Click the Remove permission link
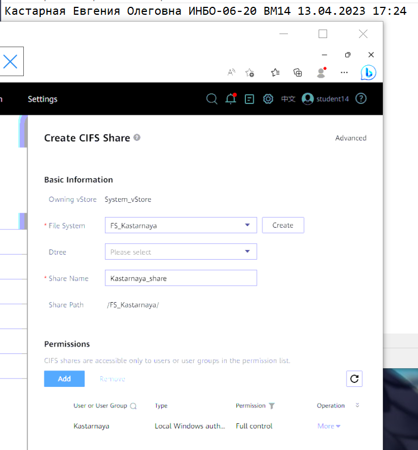The image size is (418, 450). pyautogui.click(x=112, y=379)
